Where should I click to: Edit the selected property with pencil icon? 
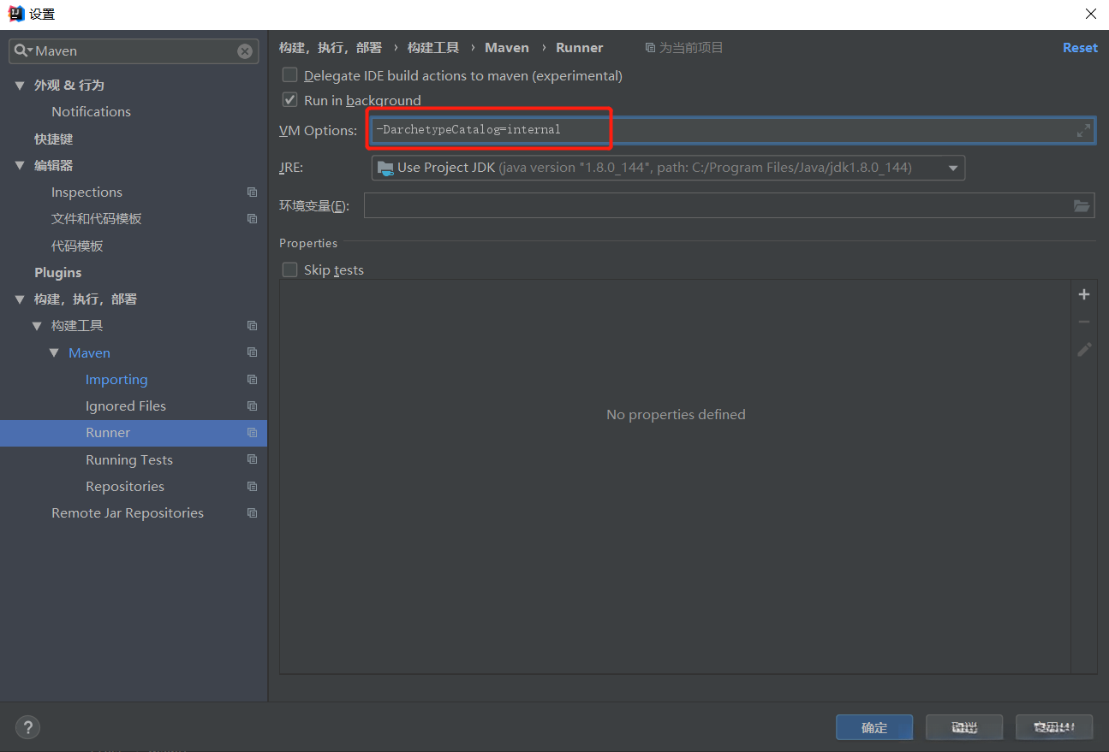point(1084,349)
